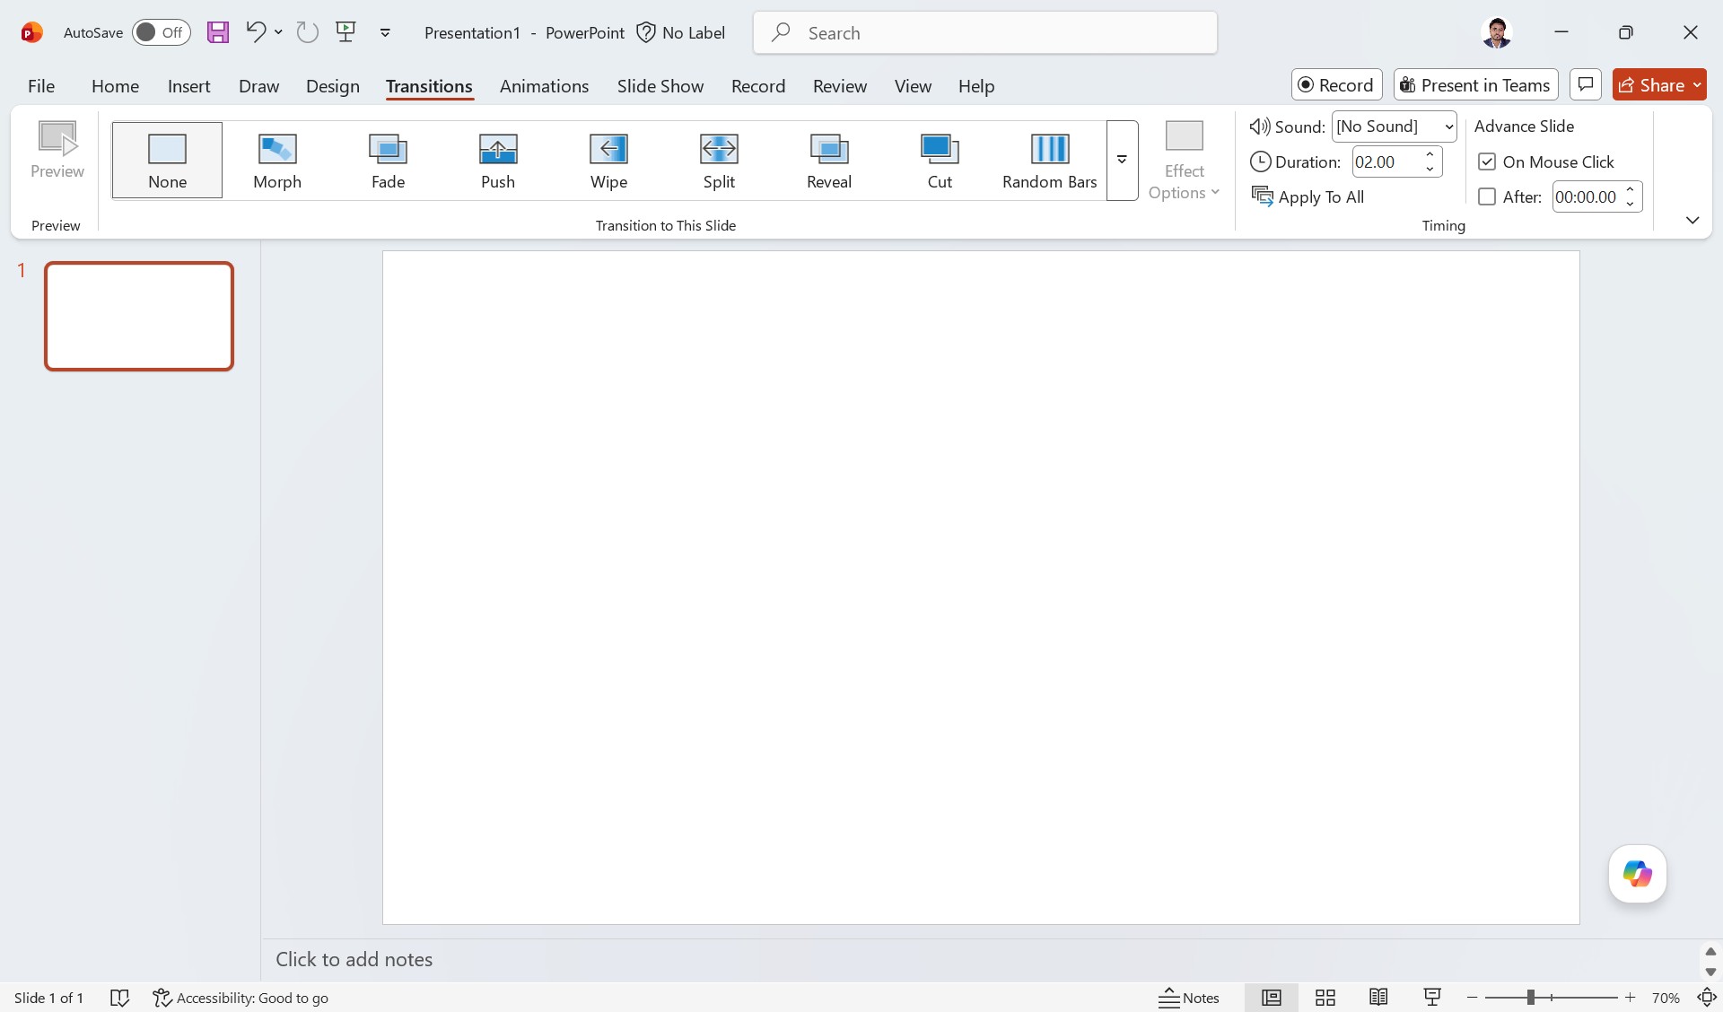Select the None transition
Image resolution: width=1723 pixels, height=1012 pixels.
coord(167,160)
